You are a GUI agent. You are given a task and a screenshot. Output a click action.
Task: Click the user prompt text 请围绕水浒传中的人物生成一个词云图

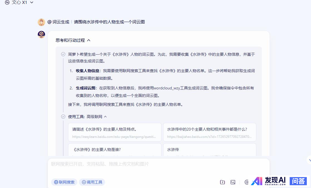pyautogui.click(x=109, y=22)
